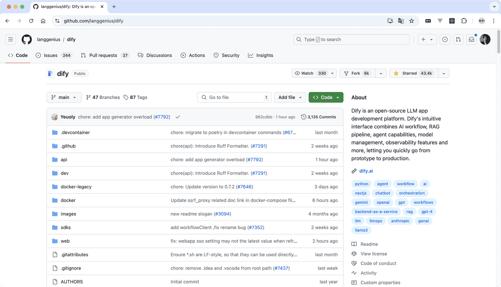The width and height of the screenshot is (501, 287).
Task: Click the page vertical scrollbar
Action: click(x=498, y=41)
